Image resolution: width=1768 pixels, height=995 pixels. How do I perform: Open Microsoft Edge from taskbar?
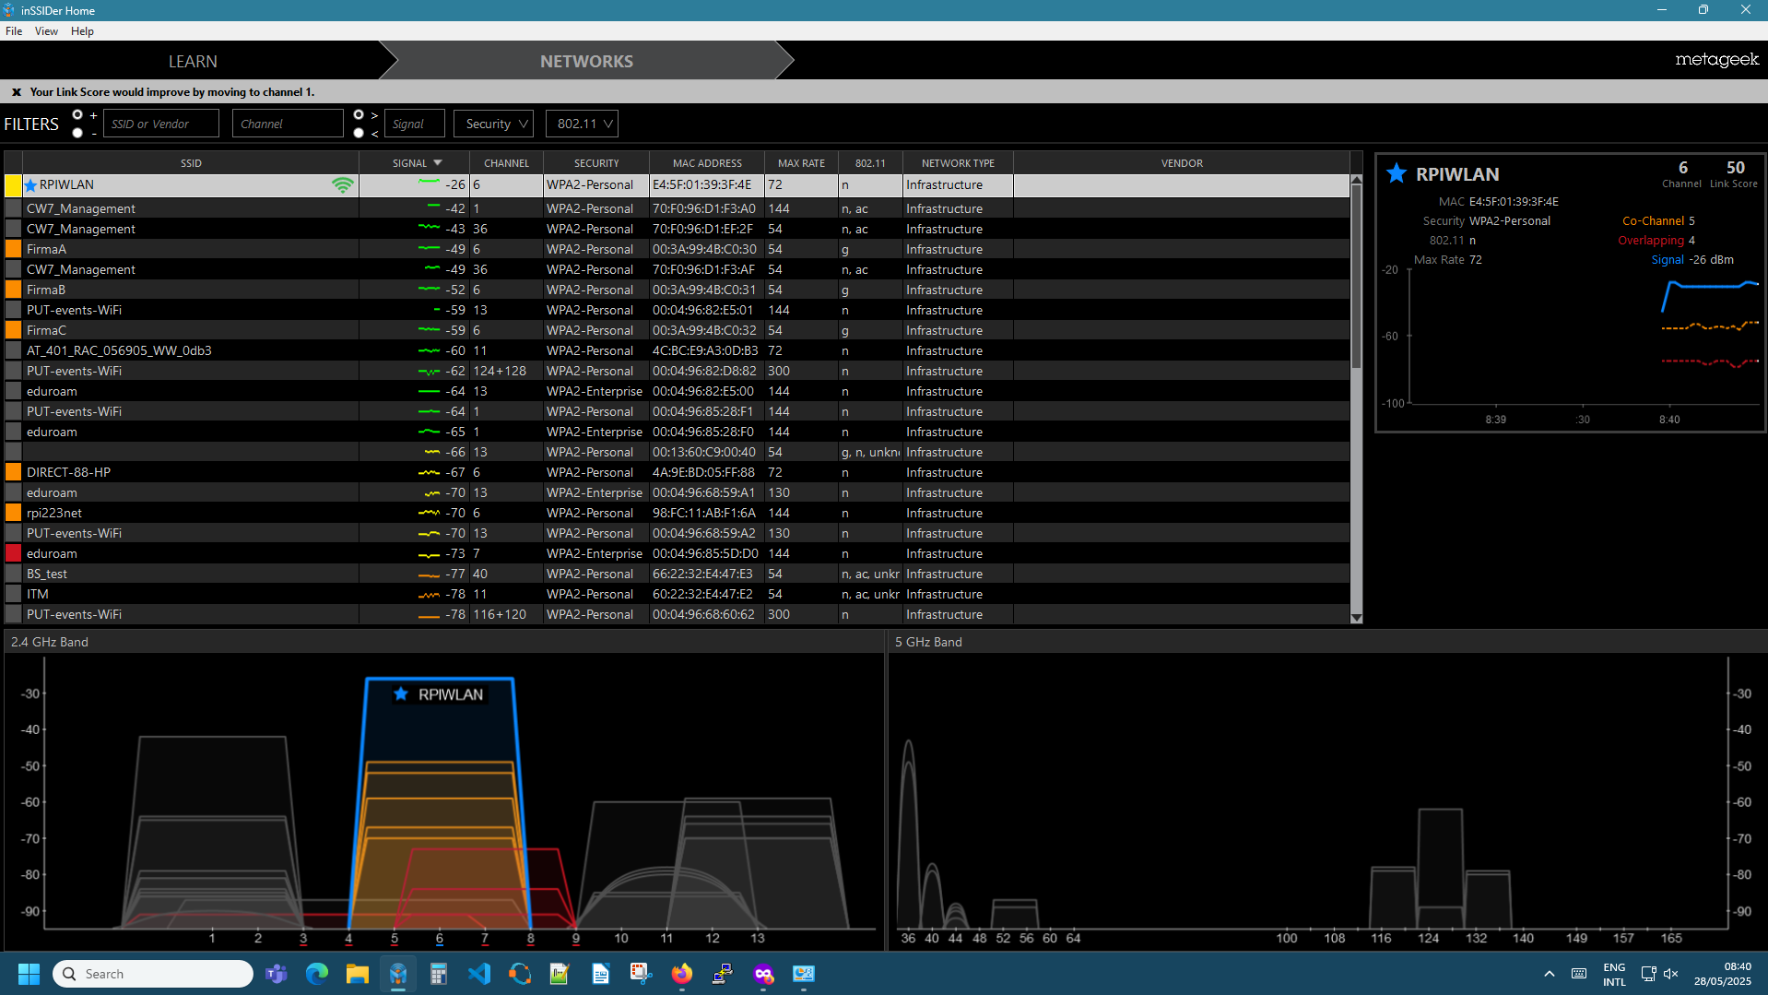317,974
